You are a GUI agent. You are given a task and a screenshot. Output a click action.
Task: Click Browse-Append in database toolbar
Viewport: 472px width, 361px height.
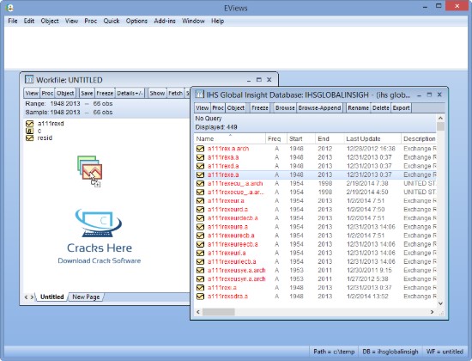(x=319, y=108)
